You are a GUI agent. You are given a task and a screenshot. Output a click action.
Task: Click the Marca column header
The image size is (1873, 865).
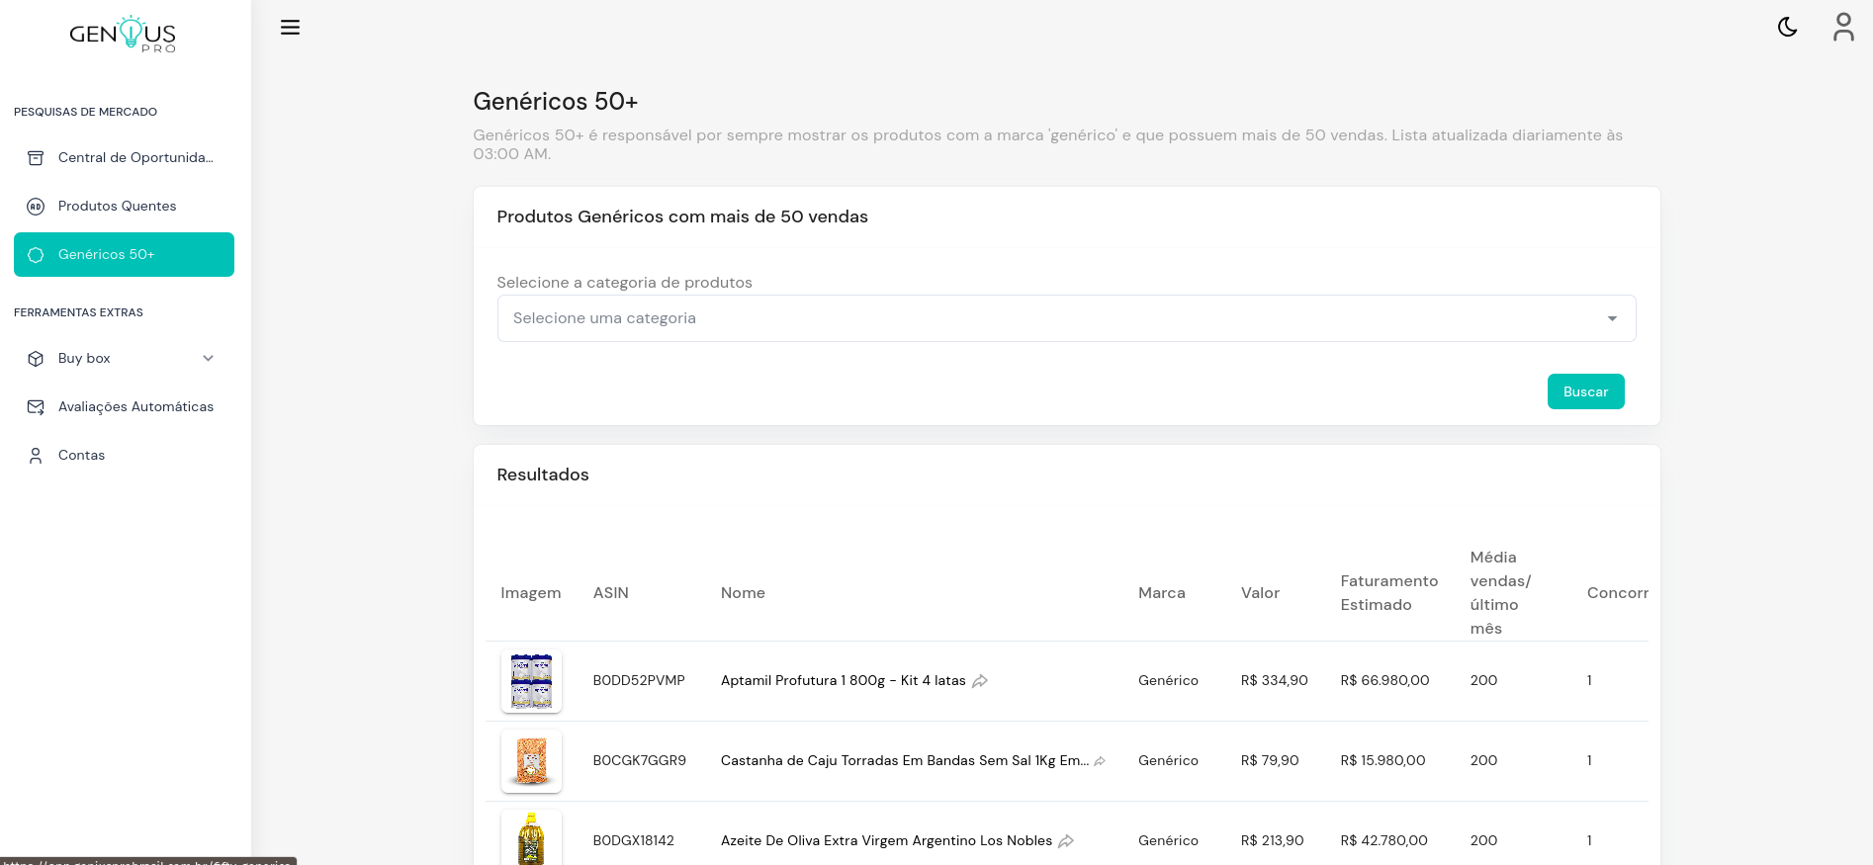click(1161, 593)
